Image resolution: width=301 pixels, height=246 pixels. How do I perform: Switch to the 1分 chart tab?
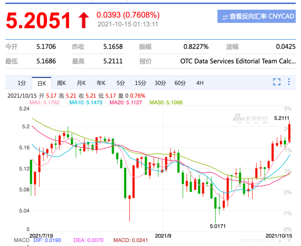22,83
